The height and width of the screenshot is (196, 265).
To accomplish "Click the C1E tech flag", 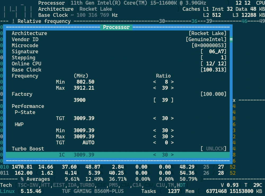I will [x=101, y=185].
